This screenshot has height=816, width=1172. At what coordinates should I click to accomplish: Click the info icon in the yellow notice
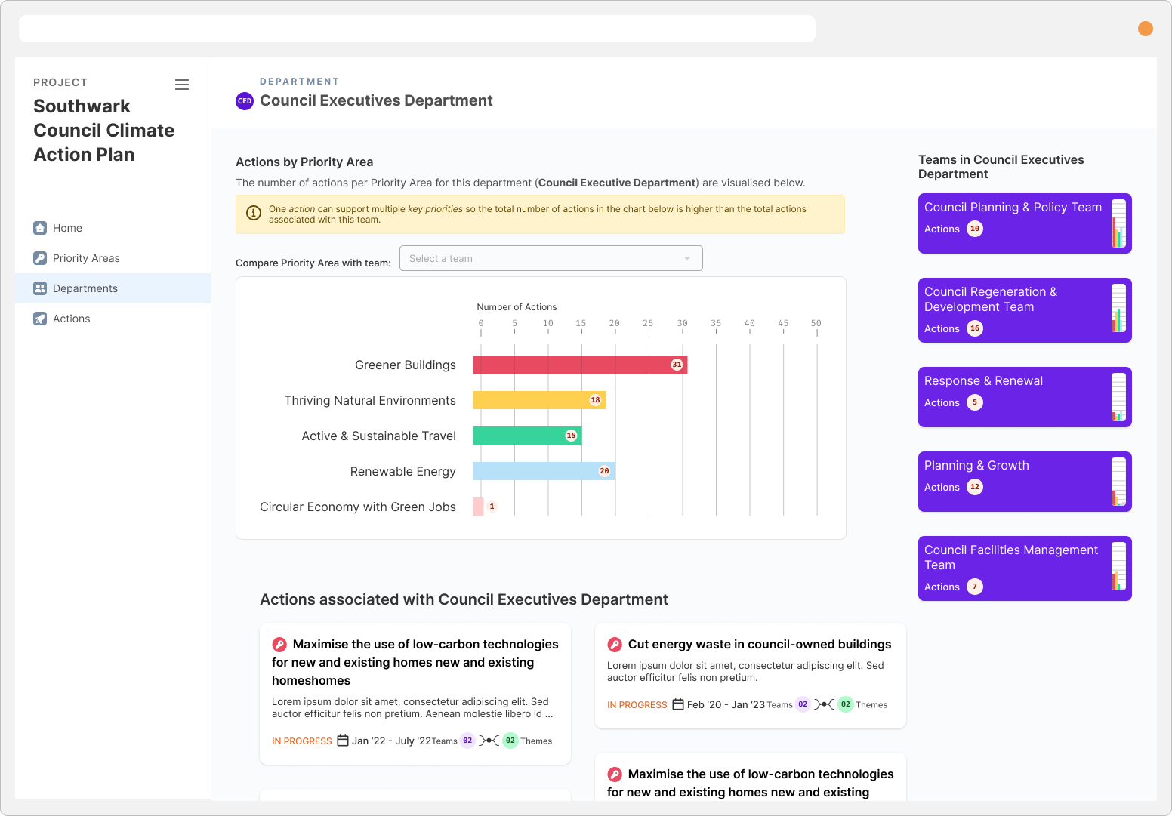[x=254, y=213]
